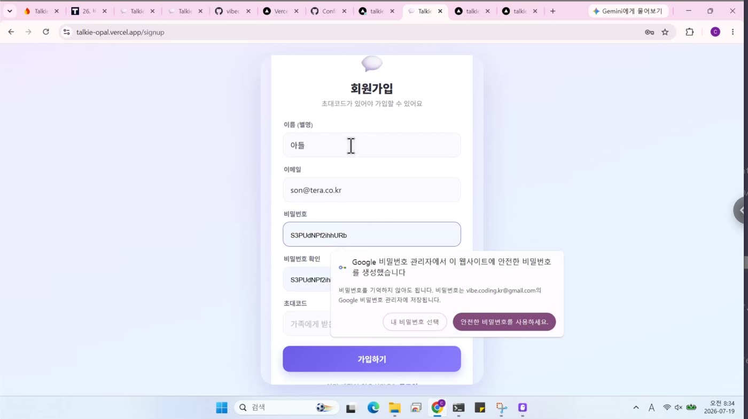Close the Conf tab
The image size is (748, 419).
[344, 11]
